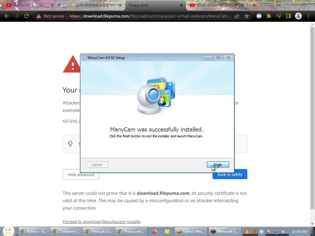Toggle the browser side panel icon

[x=289, y=16]
